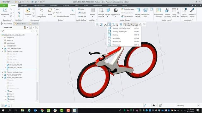Expand the Model Intent group dropdown
Screen dimensions: 202x113
pyautogui.click(x=167, y=20)
